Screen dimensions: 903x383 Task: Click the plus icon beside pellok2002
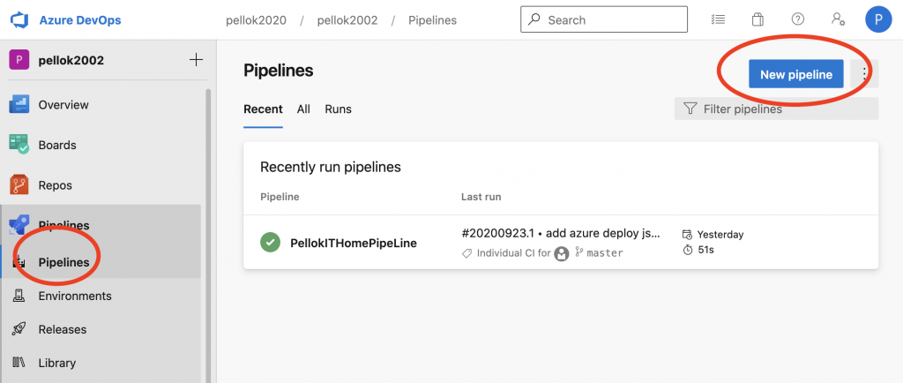(196, 60)
